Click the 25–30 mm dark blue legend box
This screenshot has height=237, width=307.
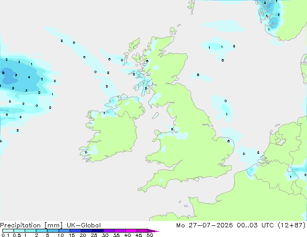[98, 231]
